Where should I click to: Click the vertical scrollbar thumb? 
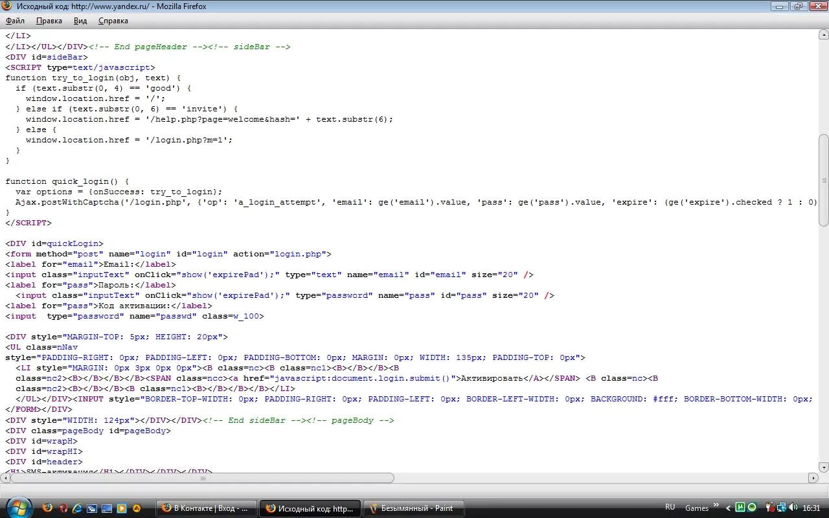(x=824, y=180)
